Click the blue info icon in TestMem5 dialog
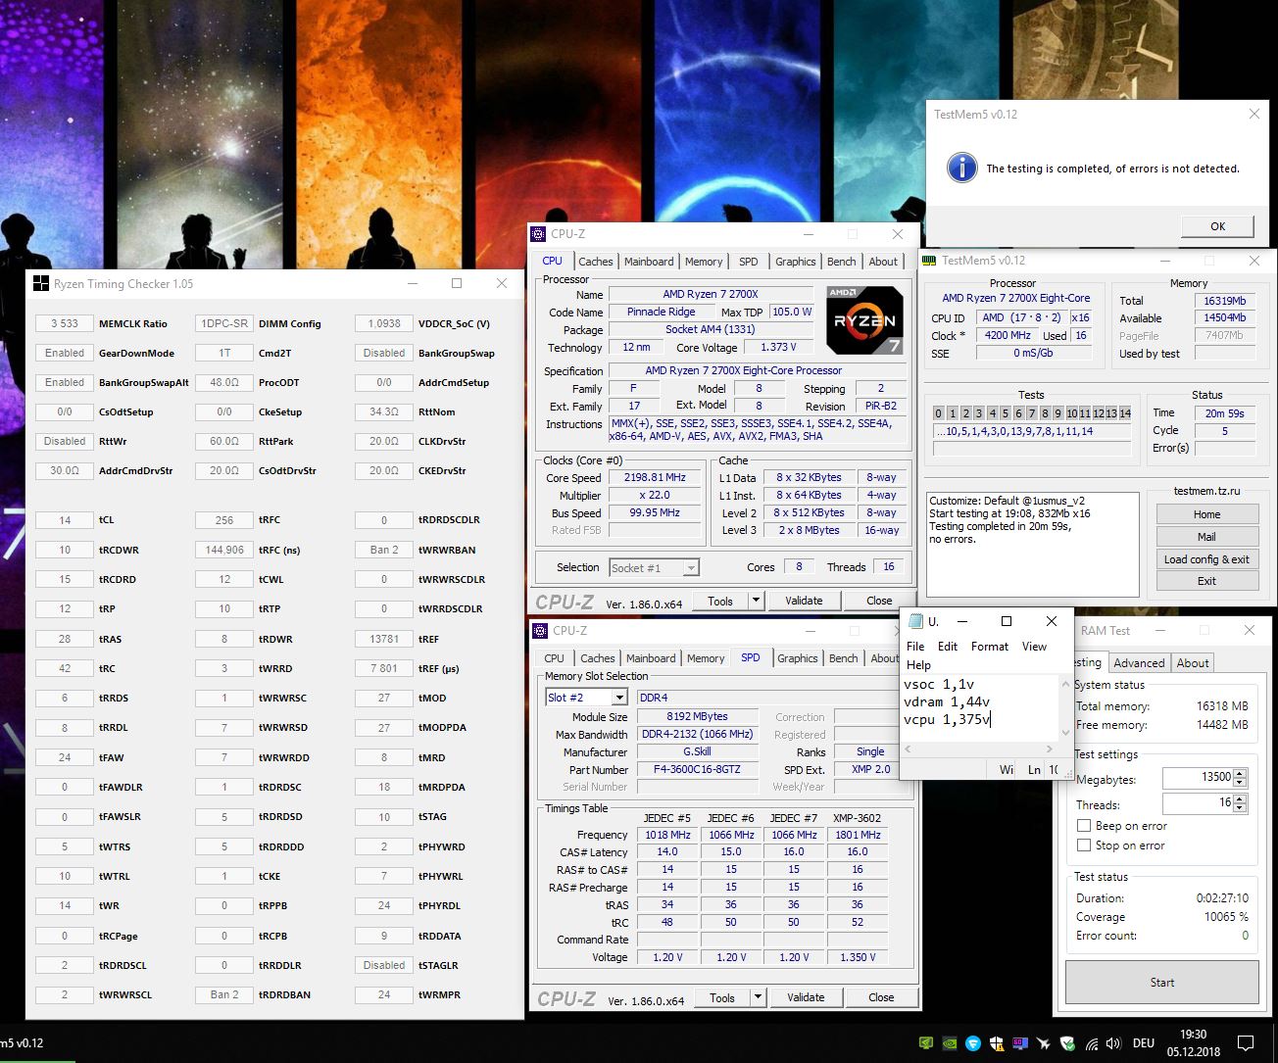This screenshot has height=1063, width=1278. (961, 169)
